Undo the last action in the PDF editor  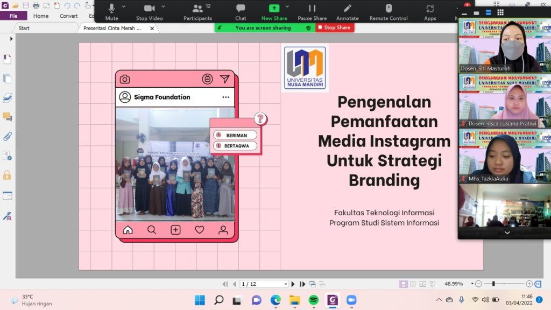tap(67, 5)
